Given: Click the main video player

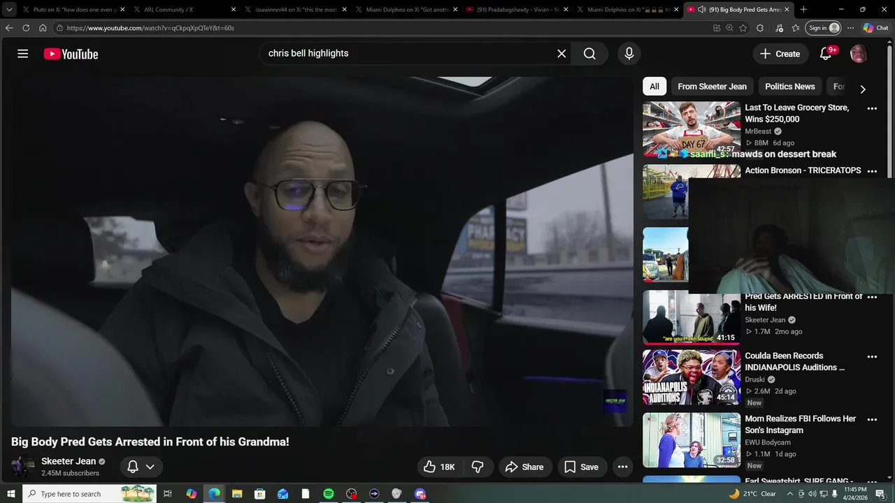Looking at the screenshot, I should [x=322, y=251].
